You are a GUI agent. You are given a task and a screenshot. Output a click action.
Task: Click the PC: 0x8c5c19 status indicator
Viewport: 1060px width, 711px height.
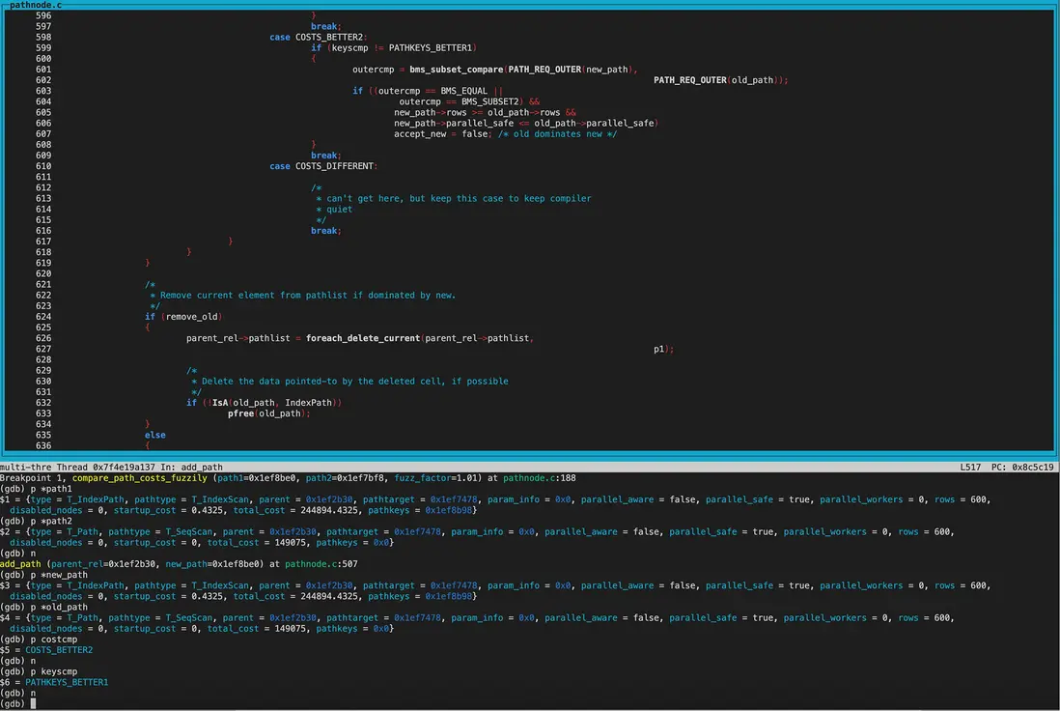coord(1021,468)
